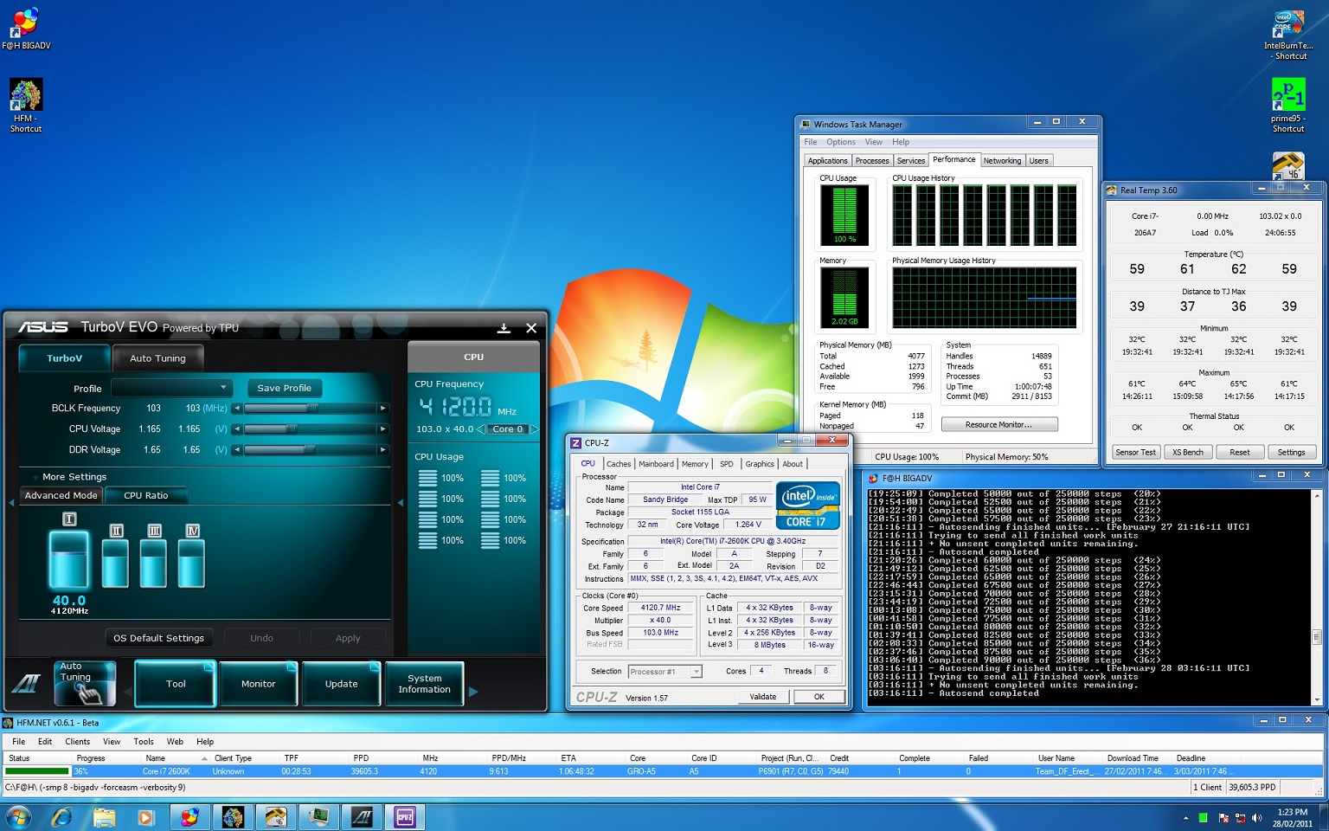The width and height of the screenshot is (1329, 831).
Task: Click volume speaker icon in system tray
Action: coord(1256,817)
